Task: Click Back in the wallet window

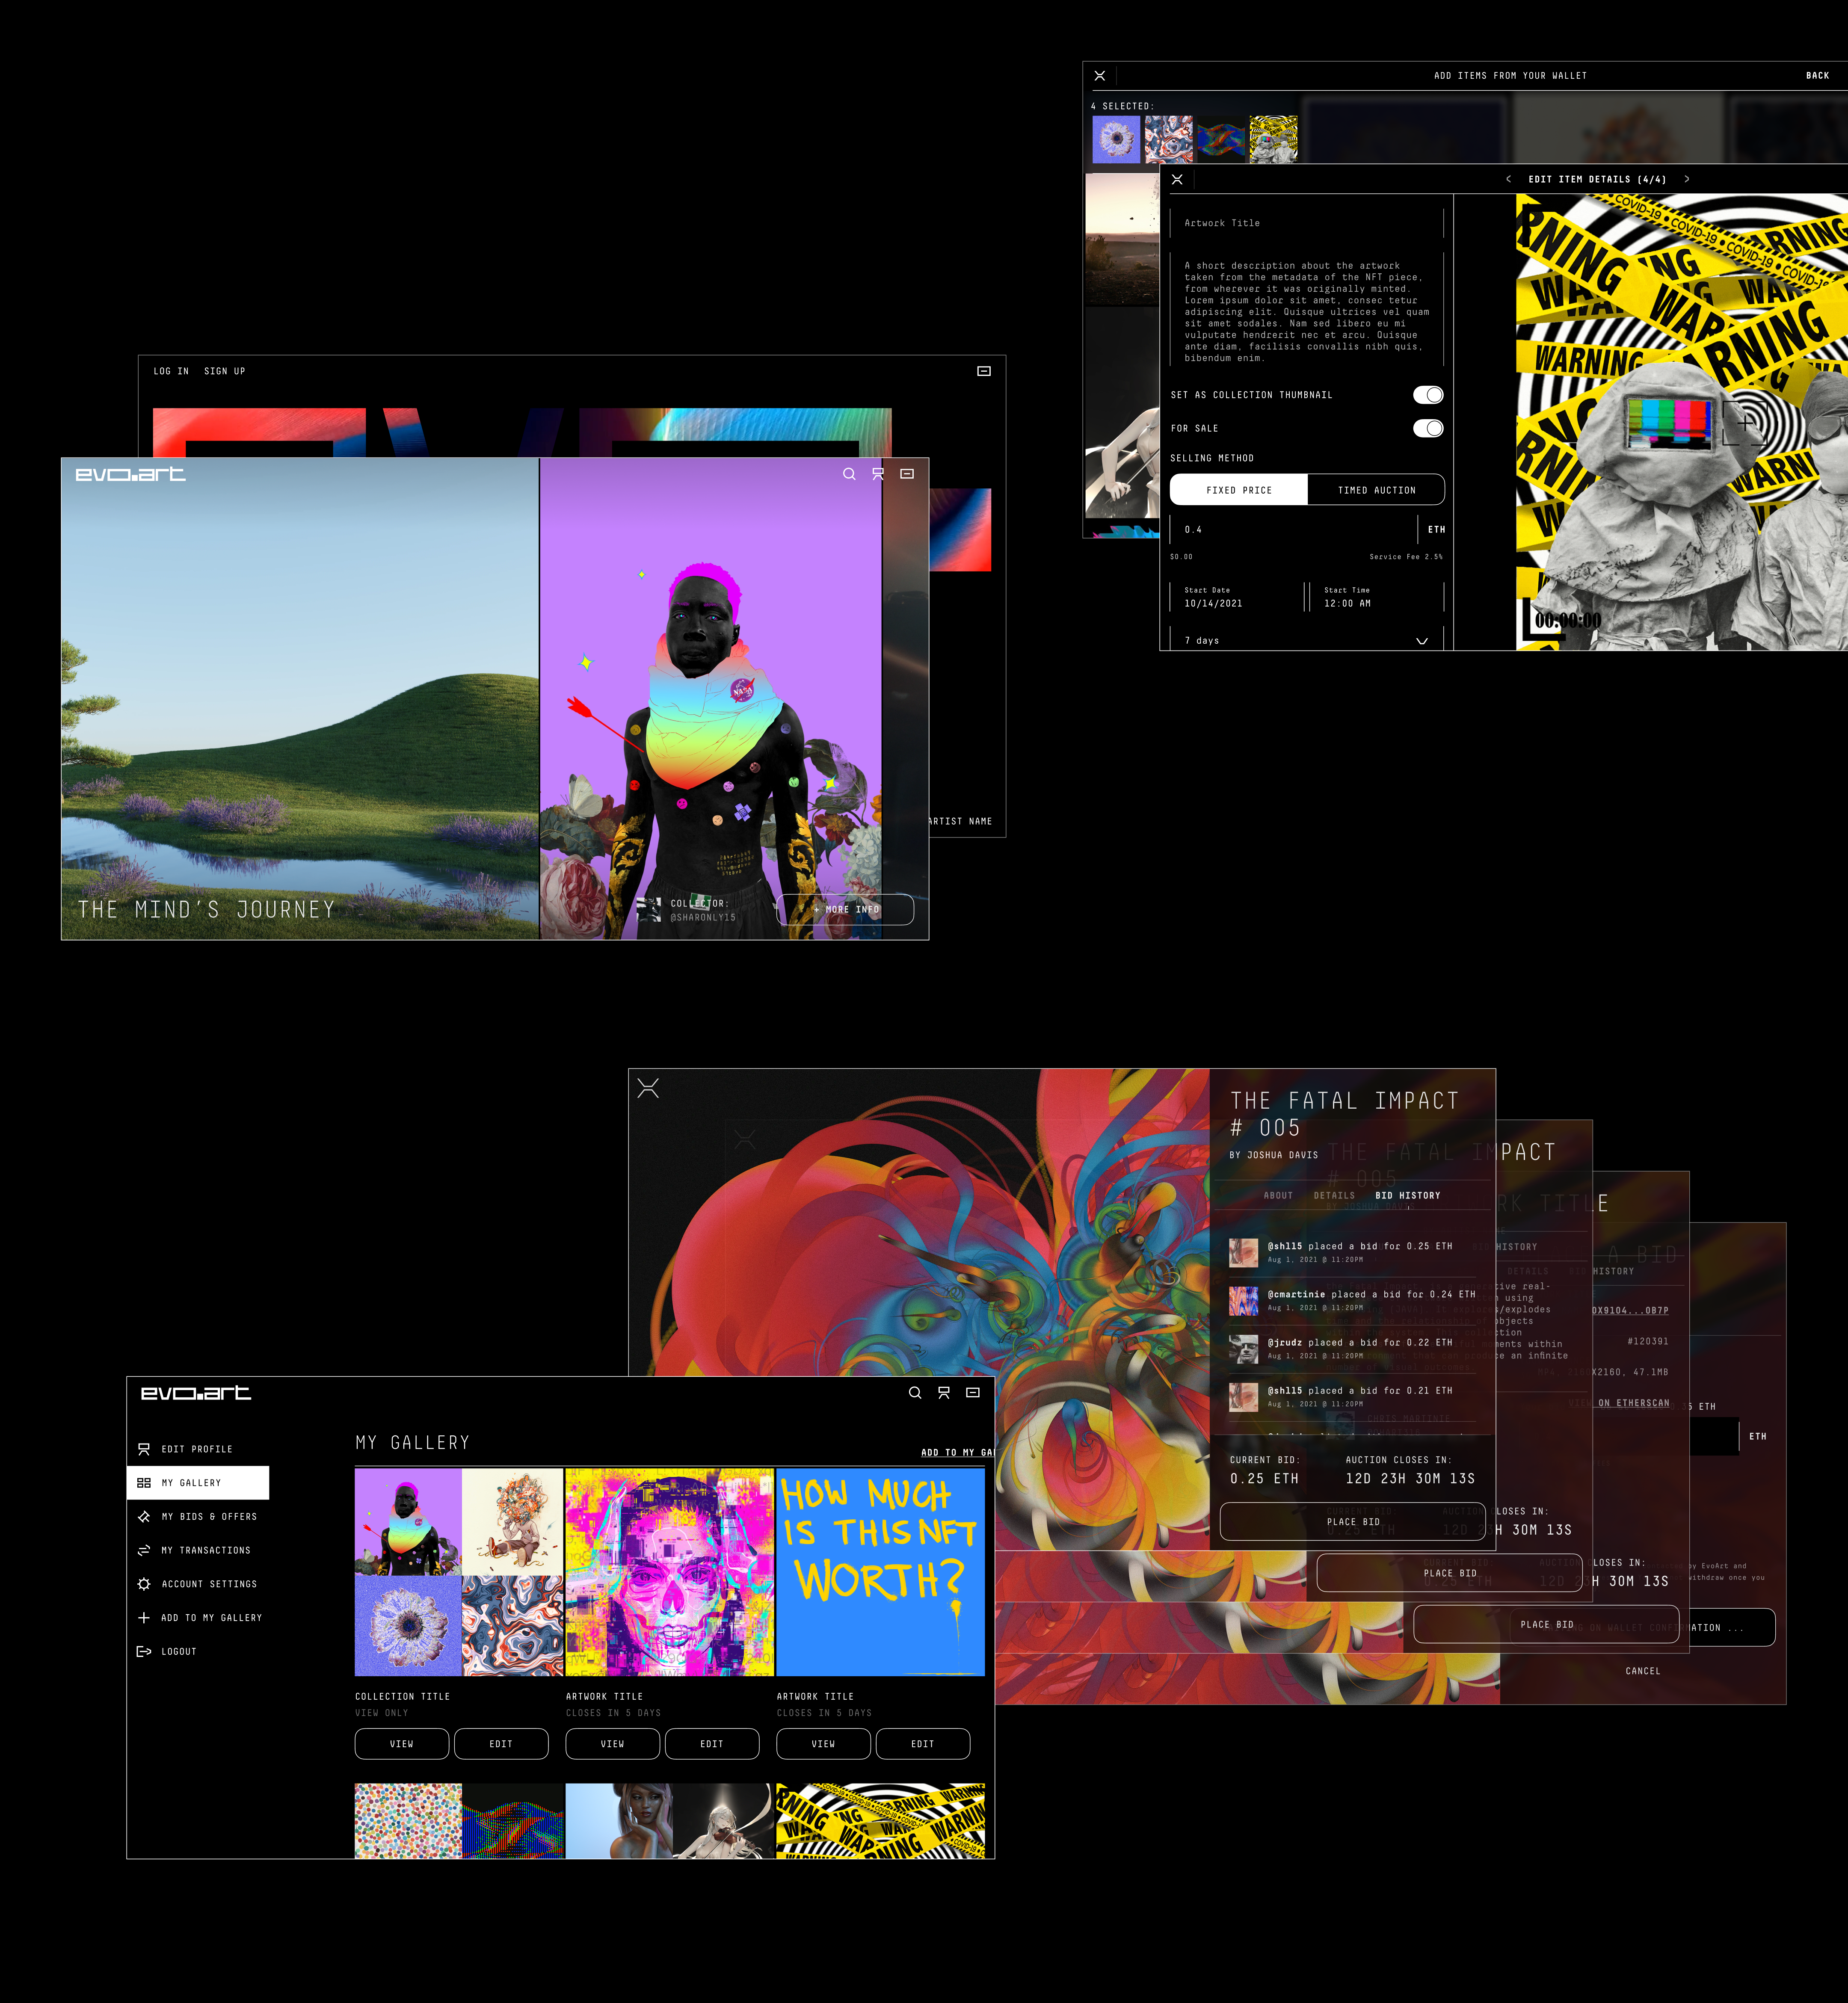Action: (1817, 76)
